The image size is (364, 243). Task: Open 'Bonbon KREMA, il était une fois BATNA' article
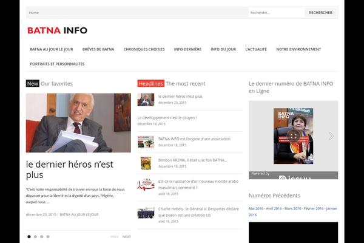point(193,160)
